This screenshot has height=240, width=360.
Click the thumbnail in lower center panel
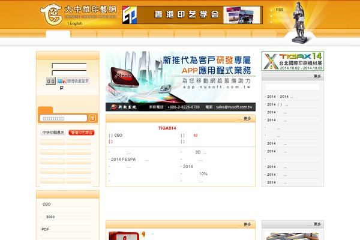[x=127, y=236]
